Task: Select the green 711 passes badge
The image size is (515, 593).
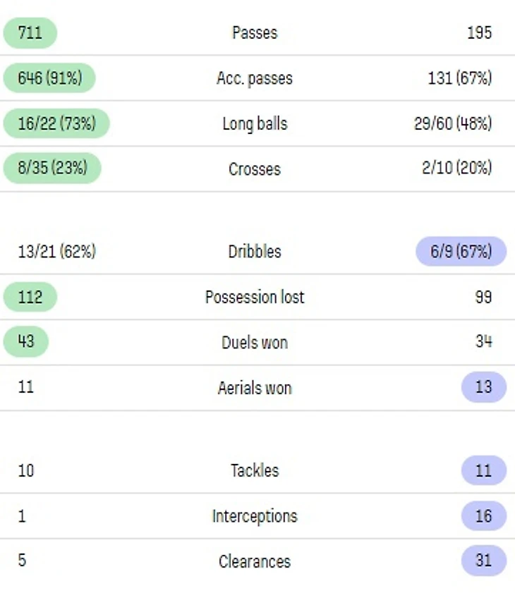Action: (x=30, y=32)
